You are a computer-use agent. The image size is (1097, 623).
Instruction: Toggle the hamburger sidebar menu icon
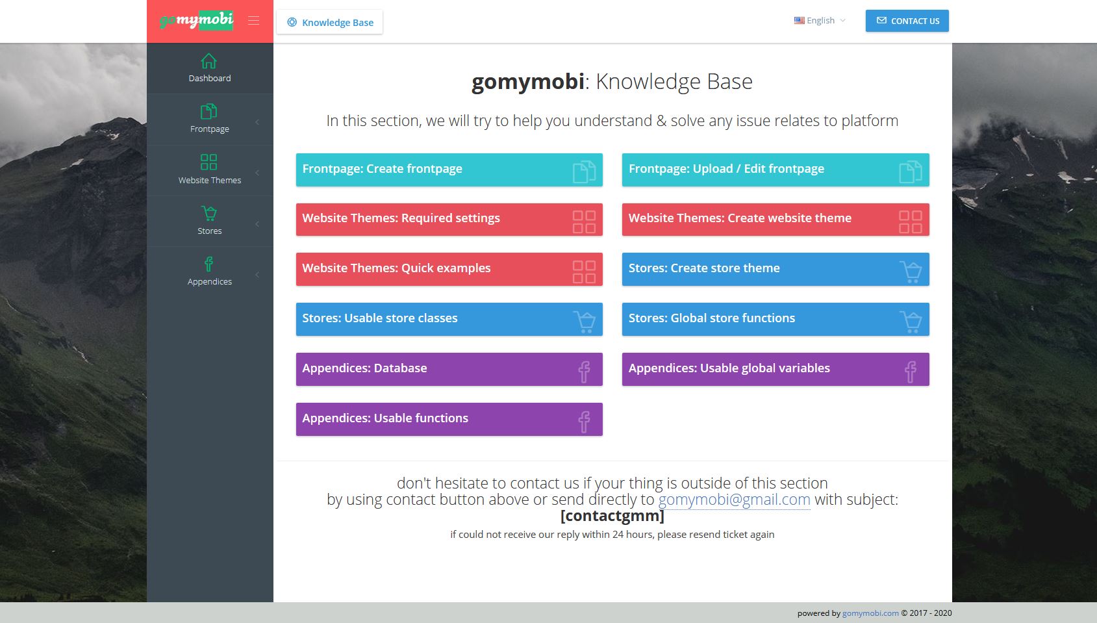253,21
